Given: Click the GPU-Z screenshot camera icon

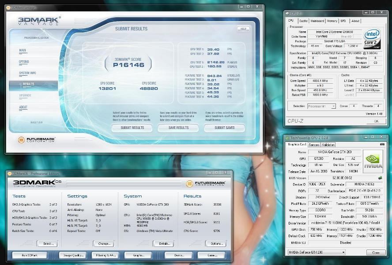Looking at the screenshot, I should pos(382,144).
